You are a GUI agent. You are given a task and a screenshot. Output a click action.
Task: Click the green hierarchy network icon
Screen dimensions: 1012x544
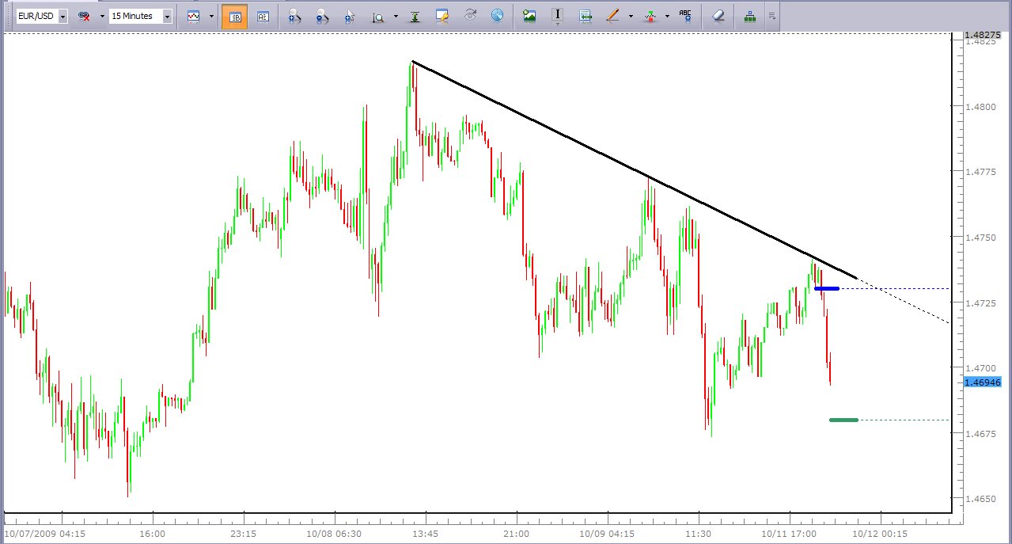749,16
